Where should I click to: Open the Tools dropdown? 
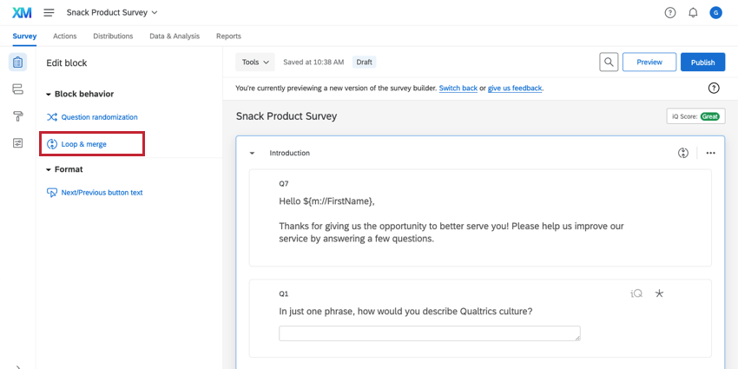point(255,63)
